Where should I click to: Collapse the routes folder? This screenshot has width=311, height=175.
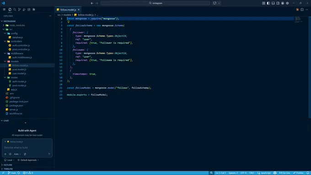pos(5,78)
